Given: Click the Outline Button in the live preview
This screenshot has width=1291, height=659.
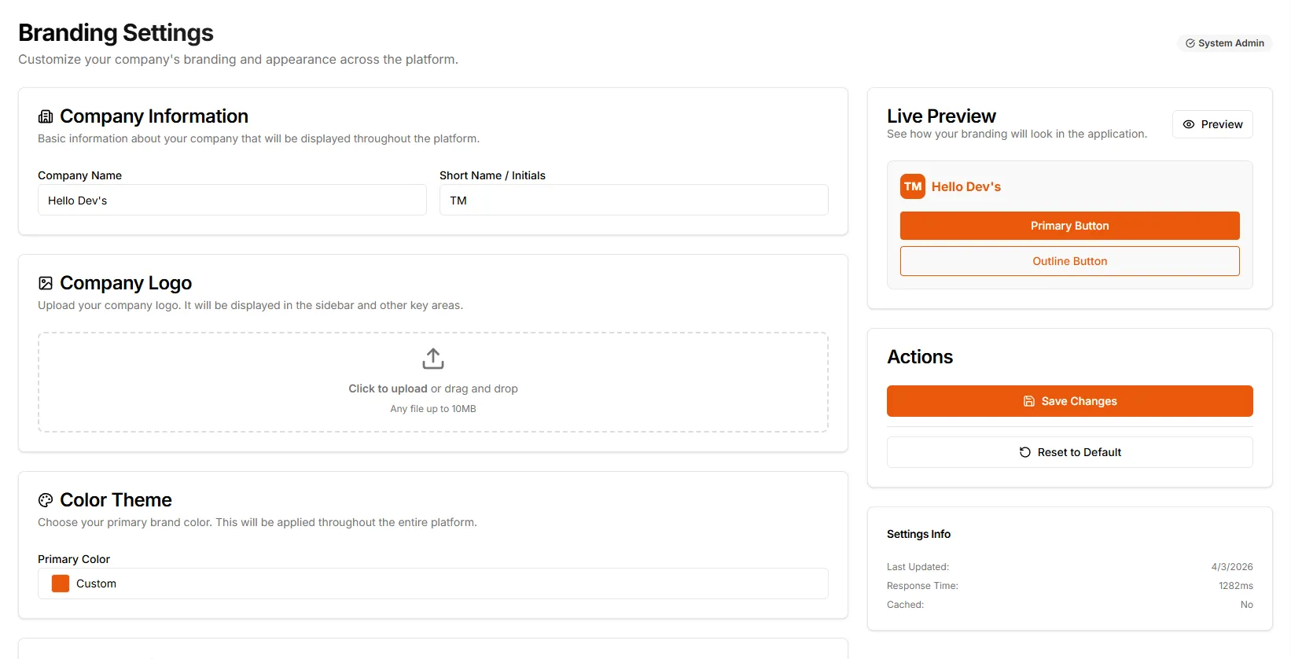Looking at the screenshot, I should tap(1070, 261).
